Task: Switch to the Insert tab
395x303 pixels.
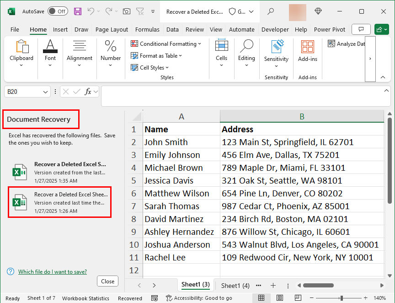Action: [x=60, y=29]
